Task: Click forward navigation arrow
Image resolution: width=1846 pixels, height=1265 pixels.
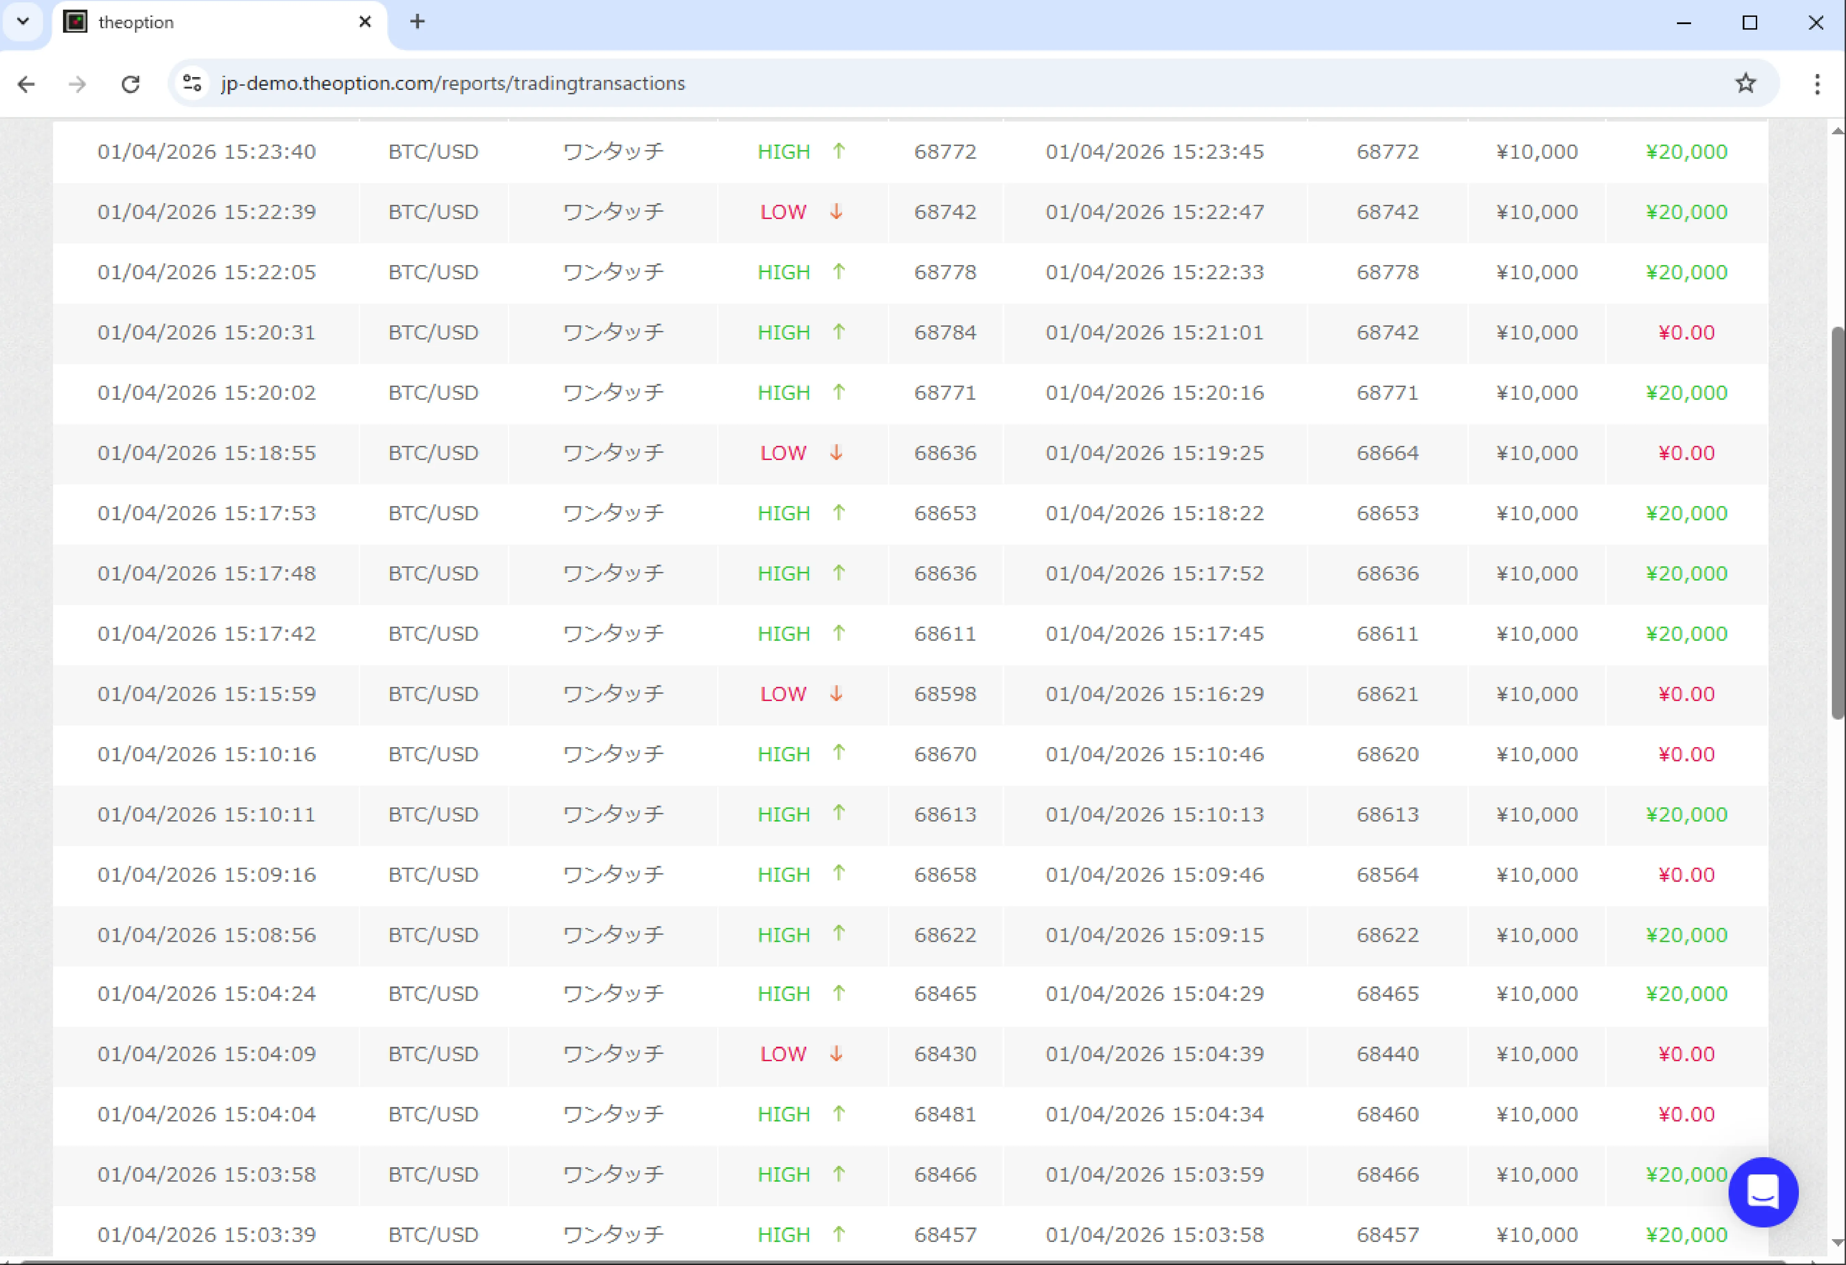Action: (x=78, y=83)
